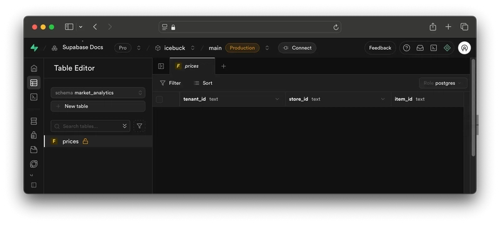Open the green AI assistant diamond icon

click(447, 47)
